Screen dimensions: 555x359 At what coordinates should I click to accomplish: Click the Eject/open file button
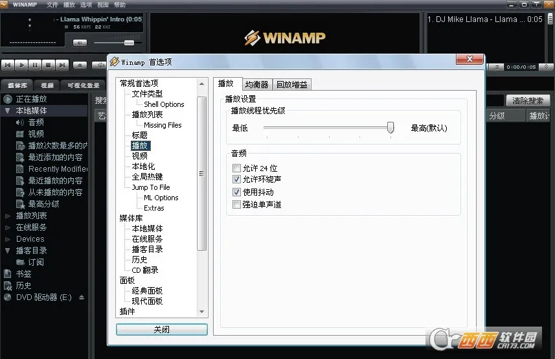pos(80,65)
